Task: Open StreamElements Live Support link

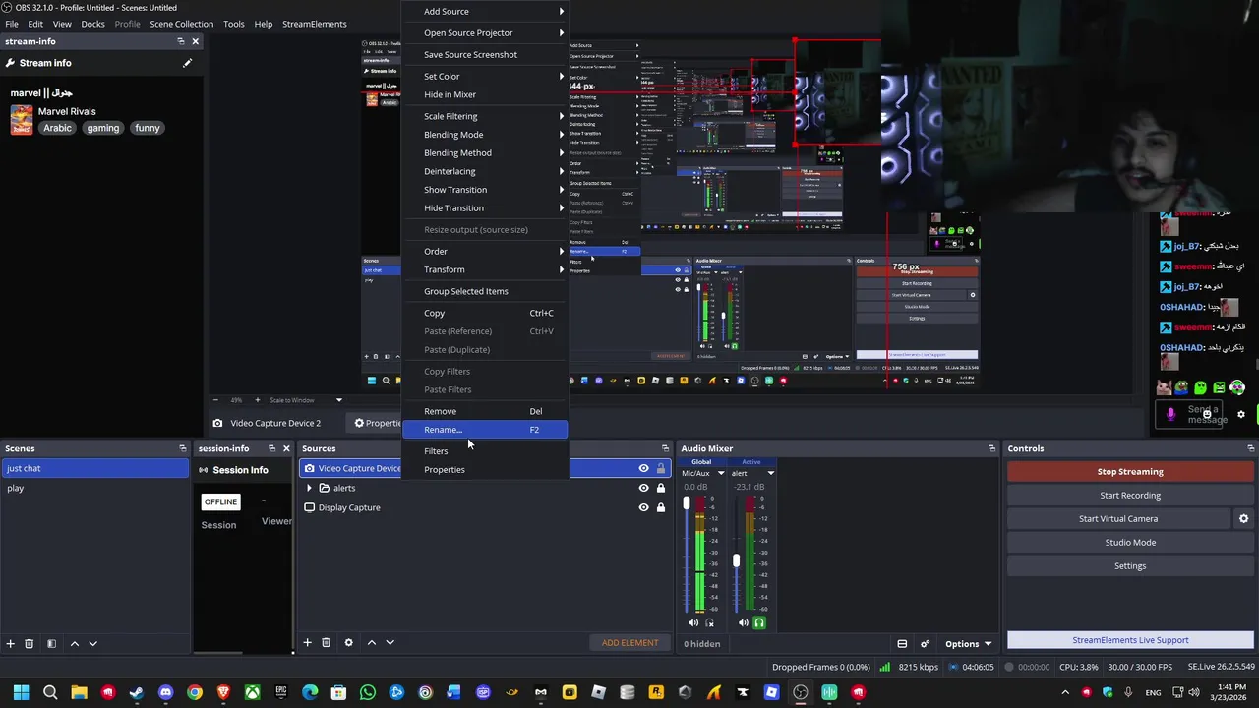Action: click(x=1130, y=640)
